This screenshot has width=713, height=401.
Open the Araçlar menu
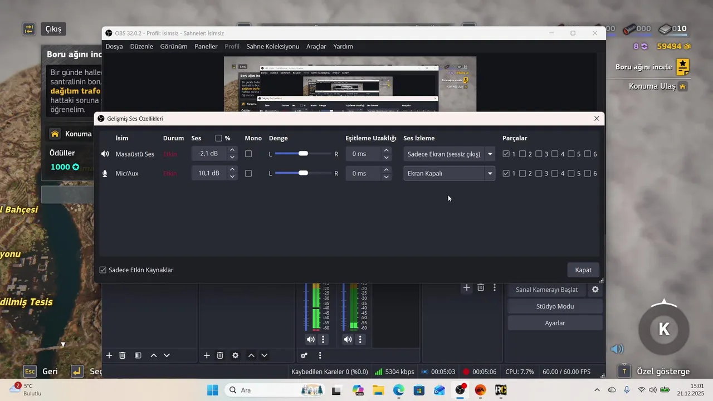[316, 46]
